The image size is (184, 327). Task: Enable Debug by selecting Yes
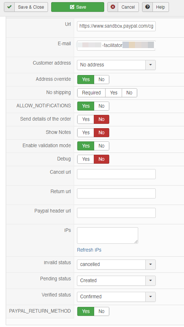pyautogui.click(x=86, y=159)
